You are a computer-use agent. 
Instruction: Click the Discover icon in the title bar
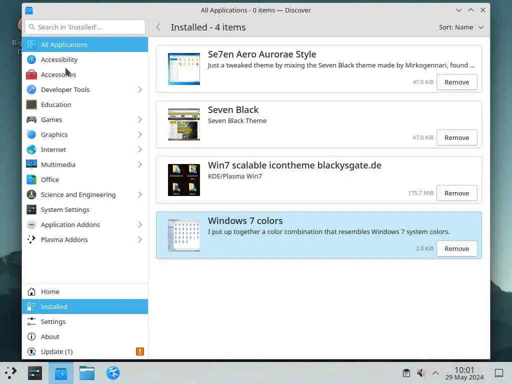29,10
